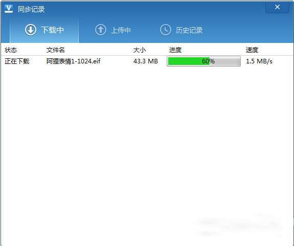Open the 历史记录 tab
The image size is (294, 246).
(x=182, y=30)
